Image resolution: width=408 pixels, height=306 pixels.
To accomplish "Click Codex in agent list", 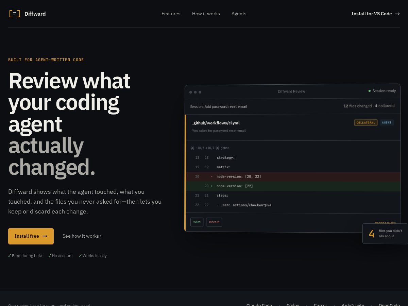I will click(293, 305).
